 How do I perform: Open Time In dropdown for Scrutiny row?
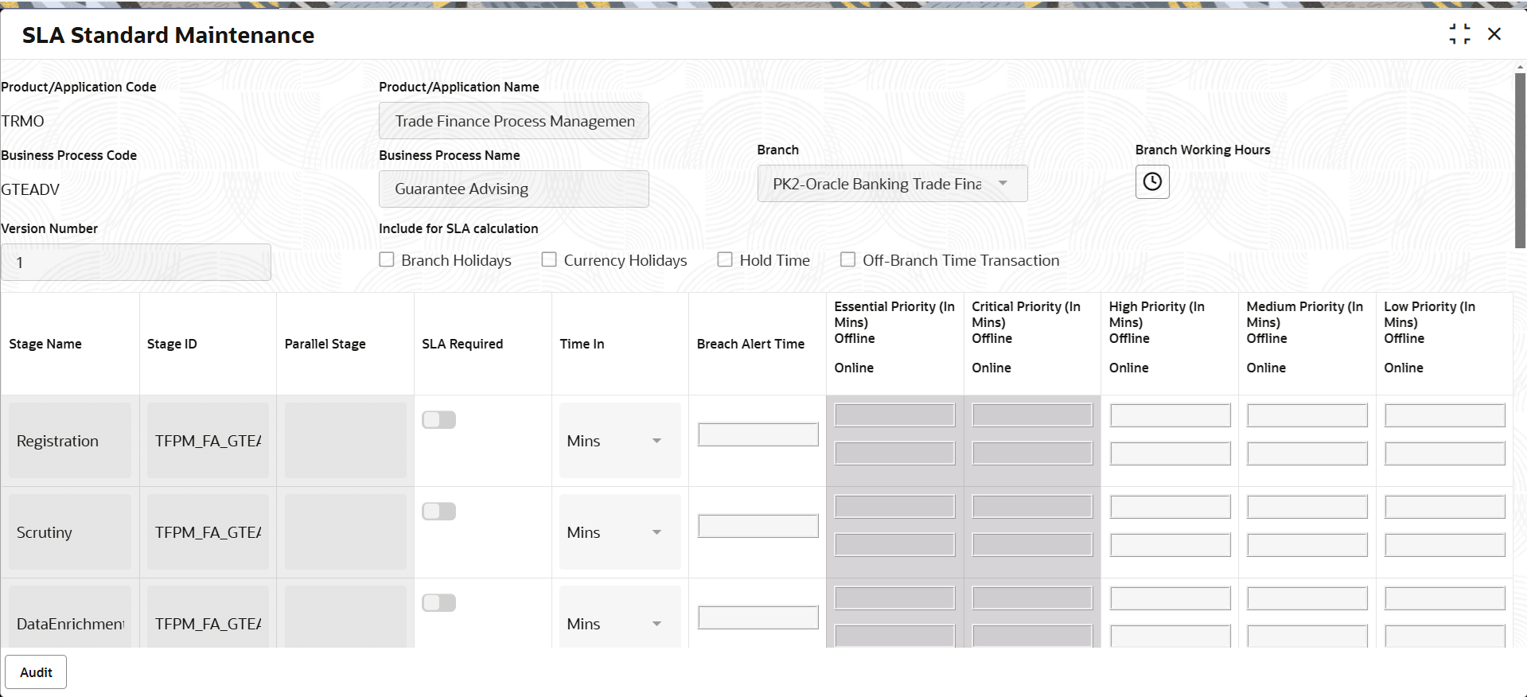620,532
